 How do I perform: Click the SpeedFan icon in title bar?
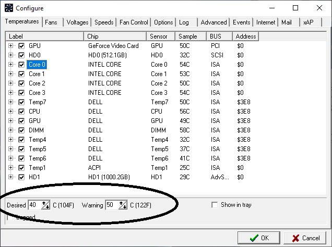coord(8,8)
